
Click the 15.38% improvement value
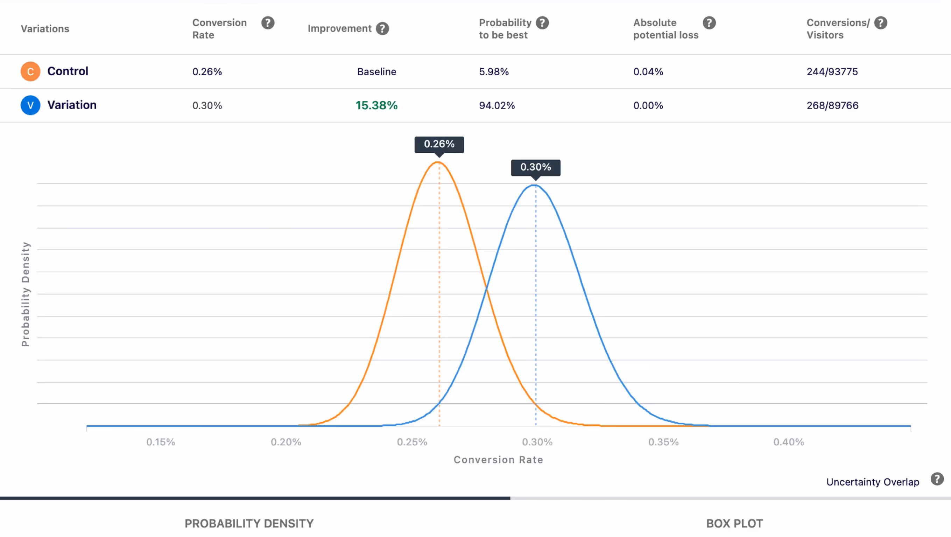click(x=376, y=105)
